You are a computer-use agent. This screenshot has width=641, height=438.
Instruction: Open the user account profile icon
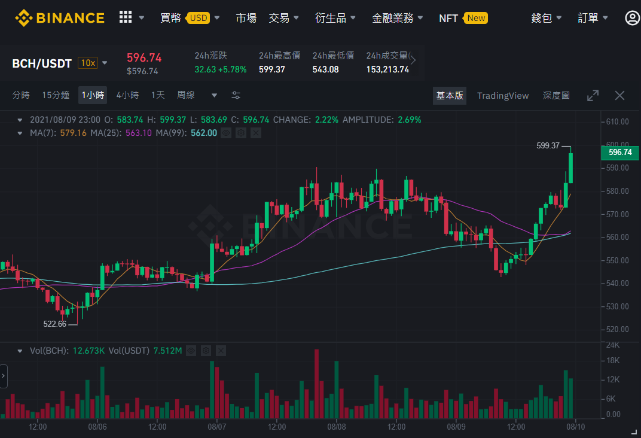[x=633, y=17]
